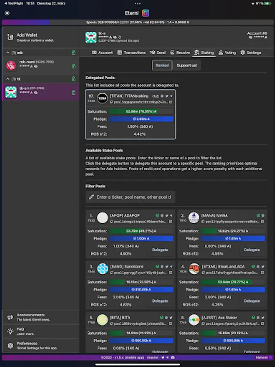This screenshot has height=367, width=275.
Task: Open FAQ Learn more entry
Action: [x=40, y=332]
